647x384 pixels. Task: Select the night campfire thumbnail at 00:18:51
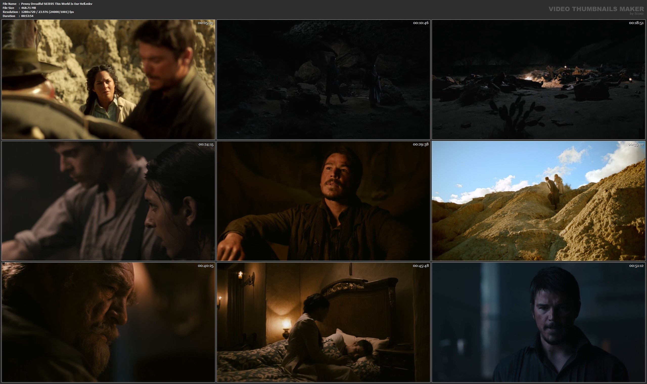[538, 79]
